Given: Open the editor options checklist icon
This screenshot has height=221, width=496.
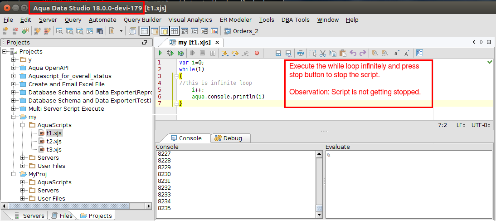Looking at the screenshot, I should click(420, 53).
